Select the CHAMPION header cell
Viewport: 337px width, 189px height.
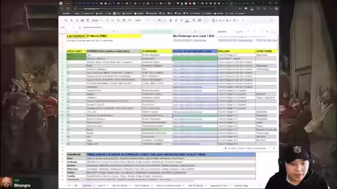pos(76,154)
